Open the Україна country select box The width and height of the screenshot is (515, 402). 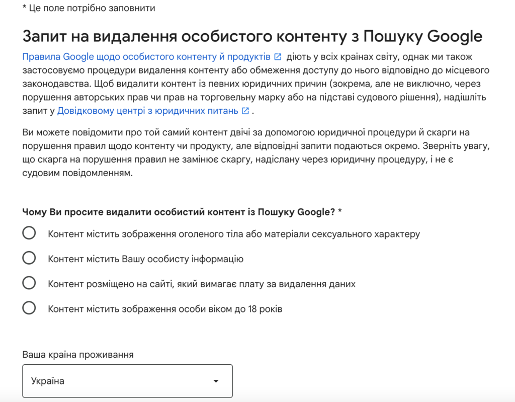127,381
